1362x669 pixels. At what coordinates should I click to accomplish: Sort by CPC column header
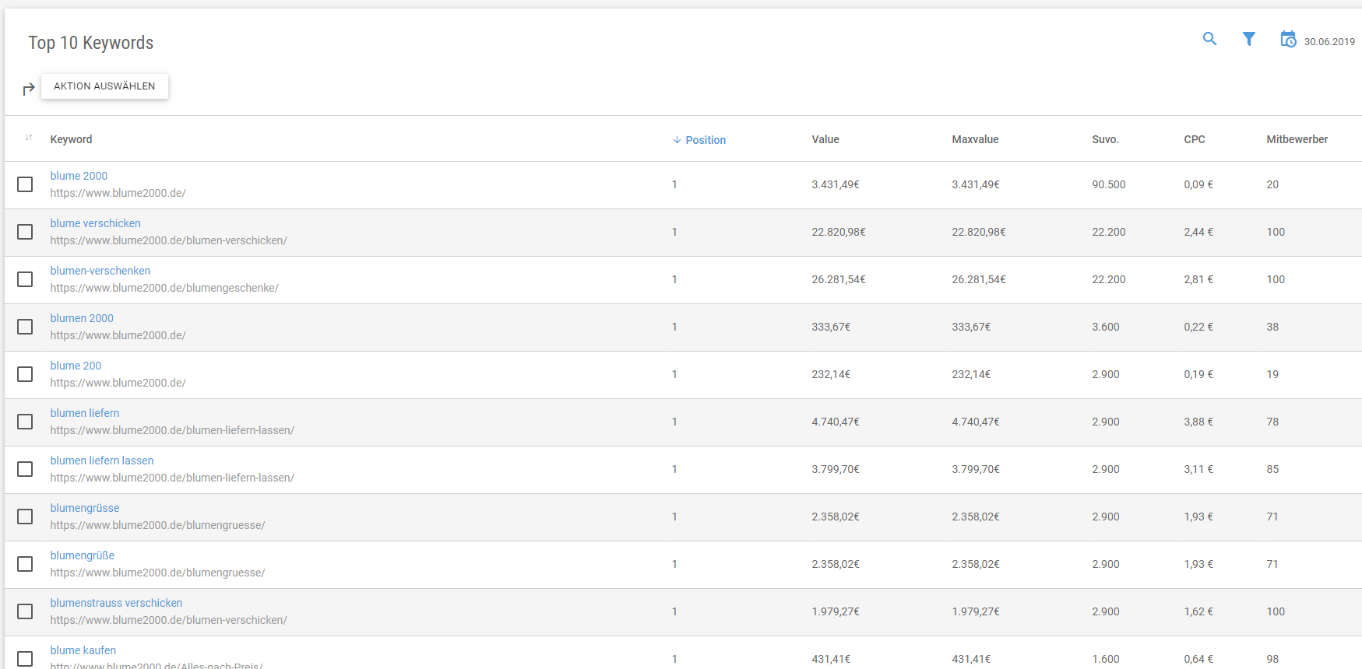[x=1195, y=139]
